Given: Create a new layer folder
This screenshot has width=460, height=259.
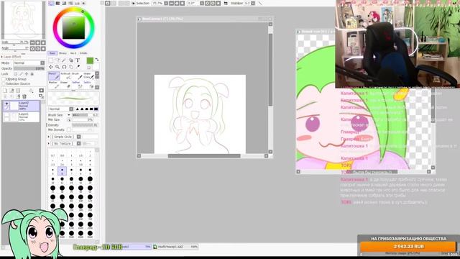Looking at the screenshot, I should (18, 91).
